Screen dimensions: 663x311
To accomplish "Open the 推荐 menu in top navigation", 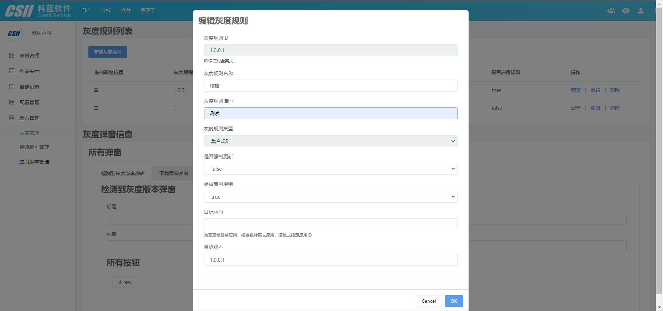I will point(126,10).
